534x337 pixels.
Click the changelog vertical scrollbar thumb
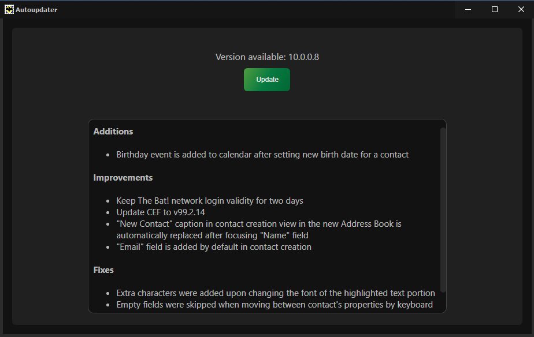tap(443, 210)
